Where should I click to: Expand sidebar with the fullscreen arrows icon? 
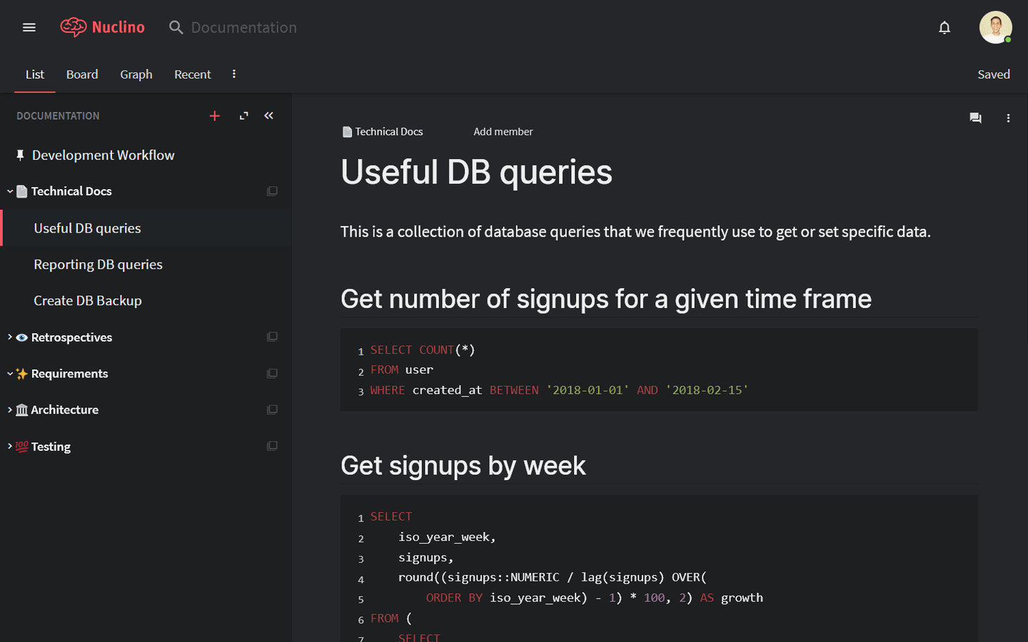coord(244,116)
